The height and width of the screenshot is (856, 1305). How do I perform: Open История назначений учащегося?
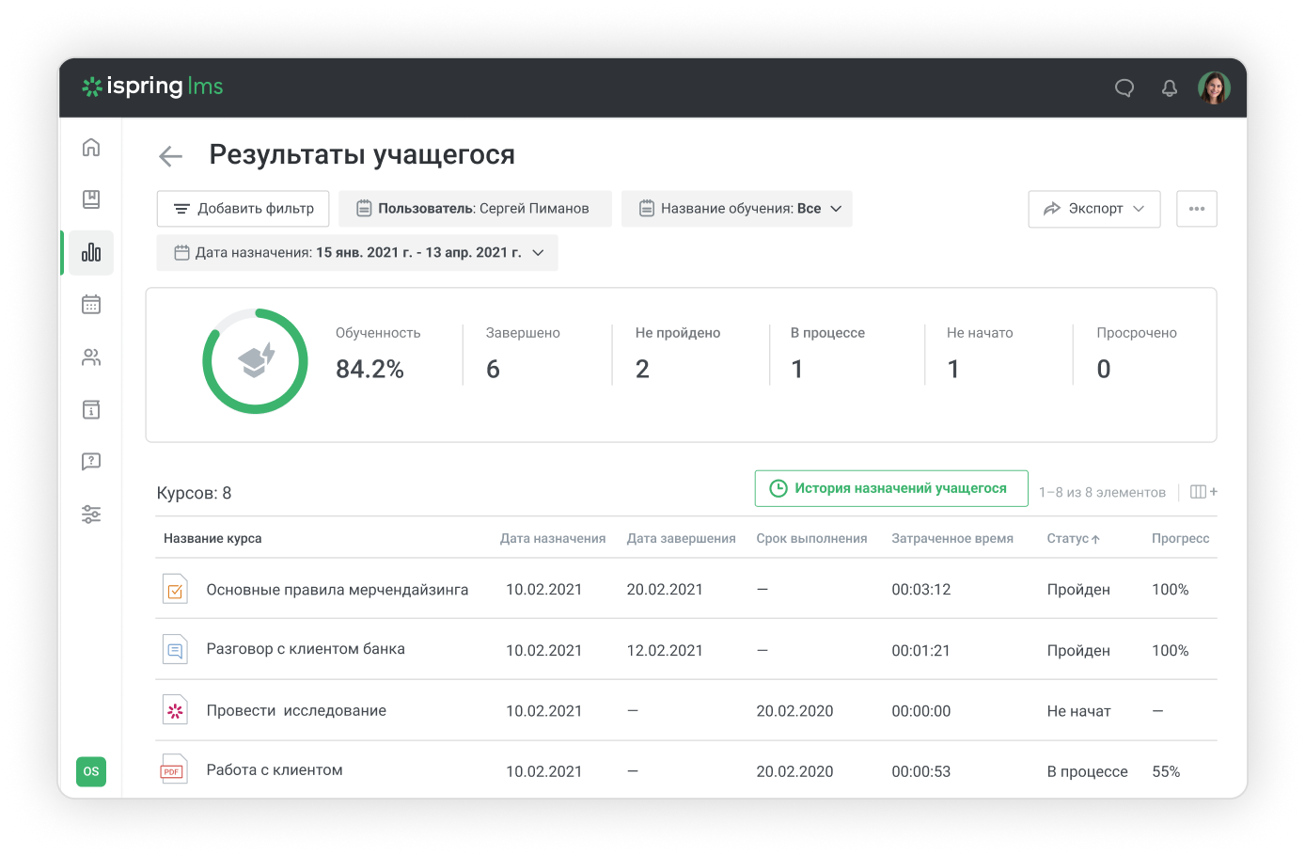point(890,488)
